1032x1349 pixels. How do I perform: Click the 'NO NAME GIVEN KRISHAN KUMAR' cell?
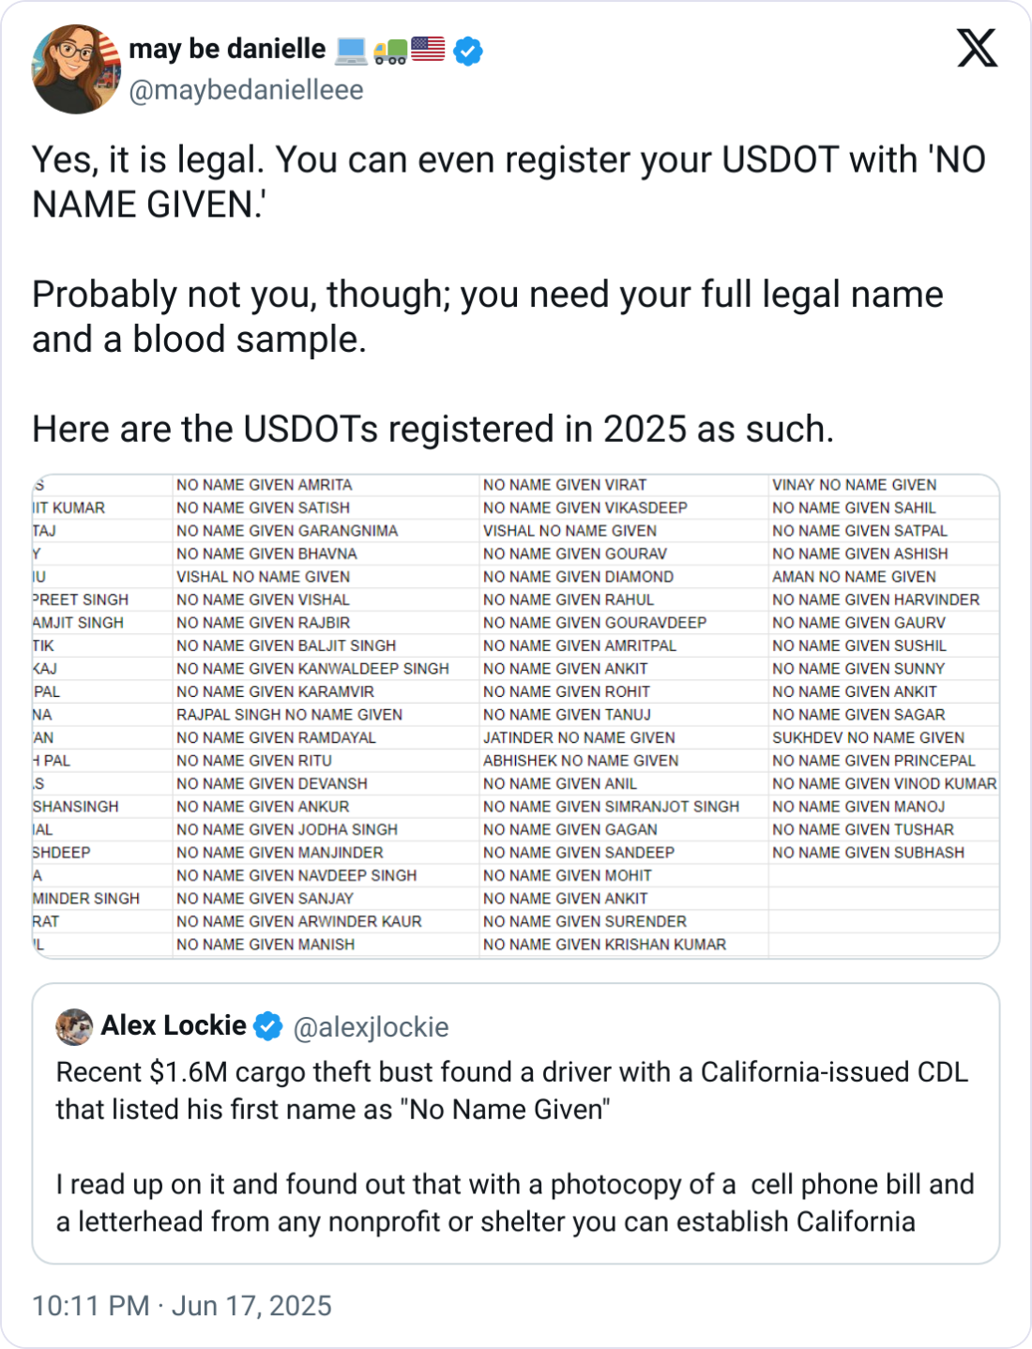click(x=604, y=945)
